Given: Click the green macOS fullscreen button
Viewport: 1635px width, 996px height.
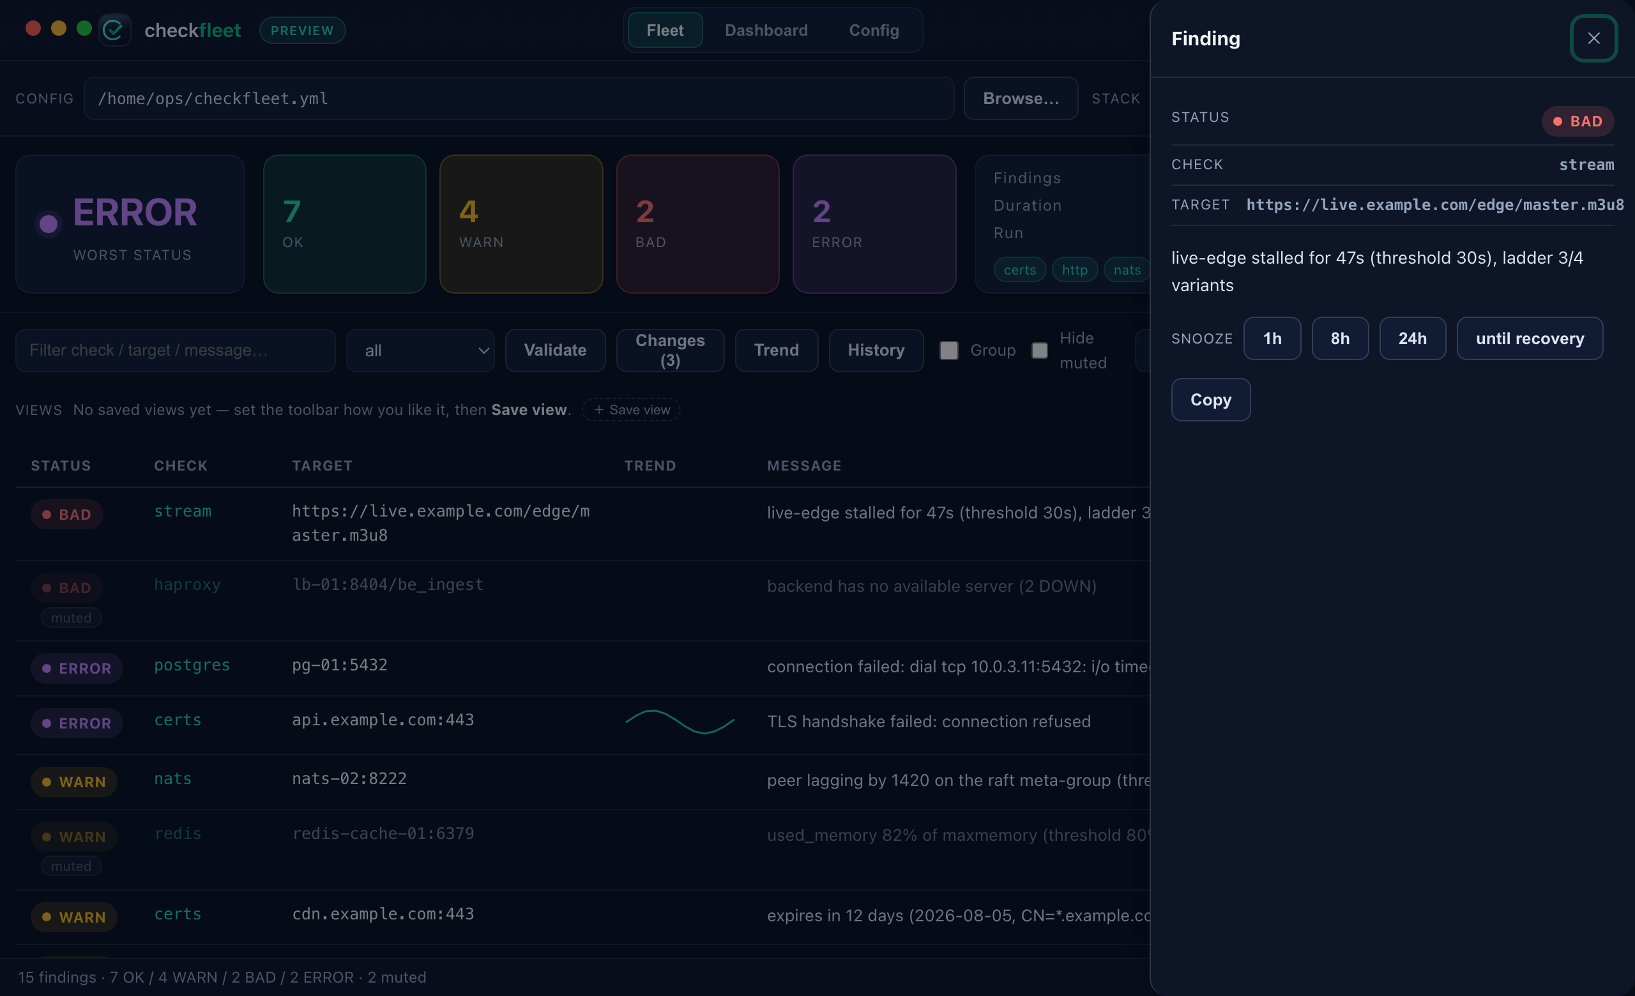Looking at the screenshot, I should click(x=84, y=28).
